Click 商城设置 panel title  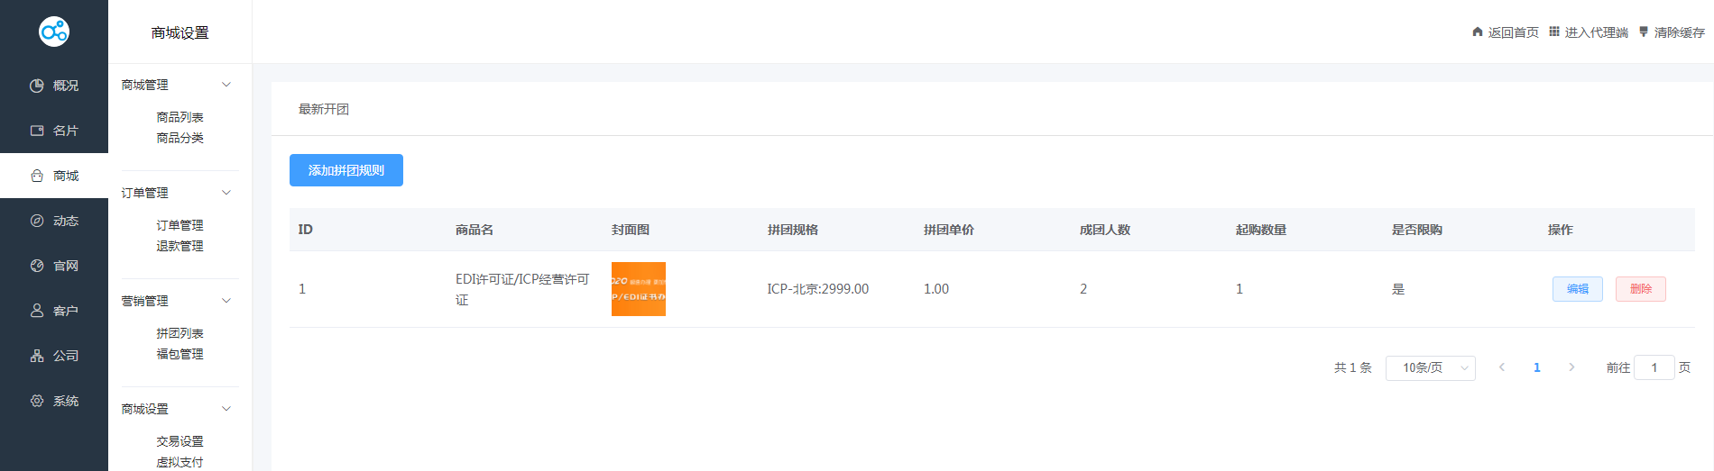(180, 32)
